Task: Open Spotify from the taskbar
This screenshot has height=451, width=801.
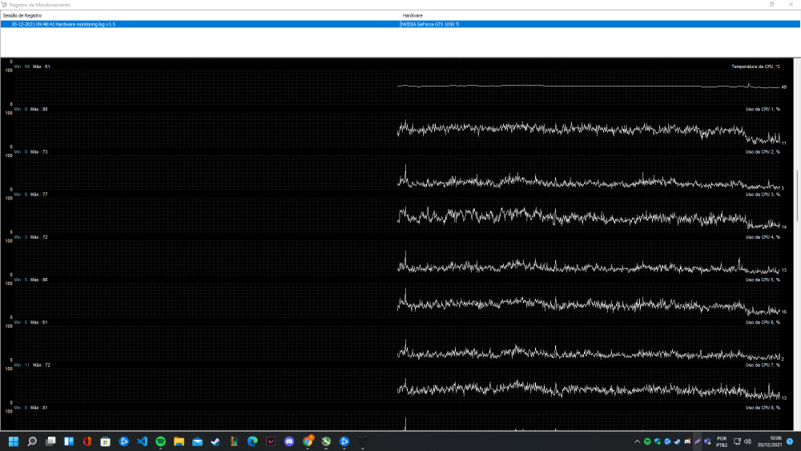Action: pyautogui.click(x=160, y=441)
